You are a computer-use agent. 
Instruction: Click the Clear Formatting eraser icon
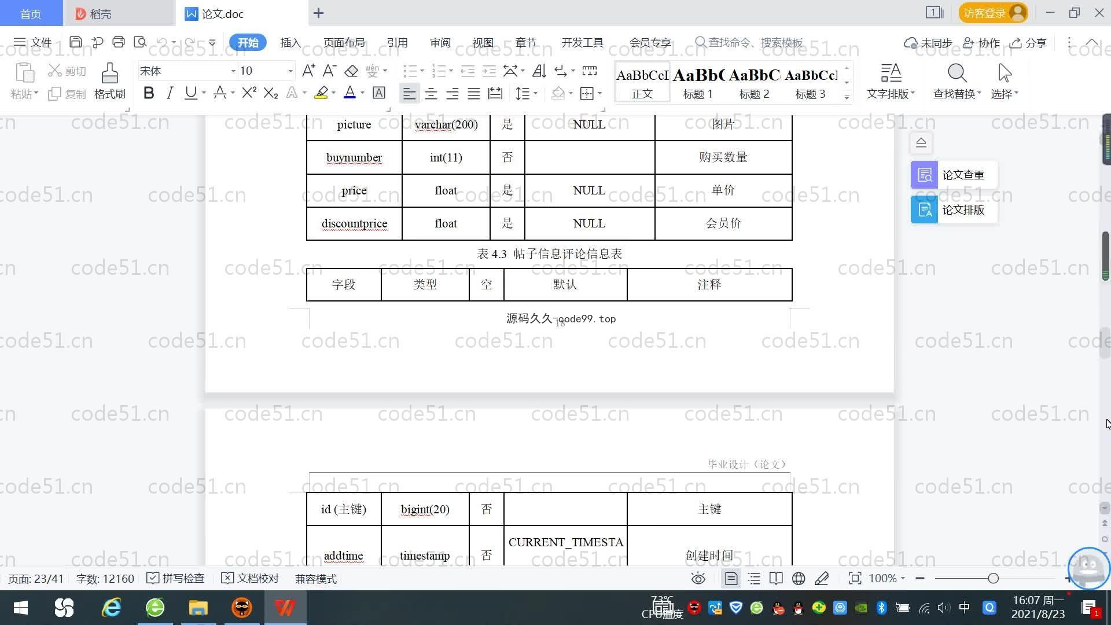click(351, 71)
